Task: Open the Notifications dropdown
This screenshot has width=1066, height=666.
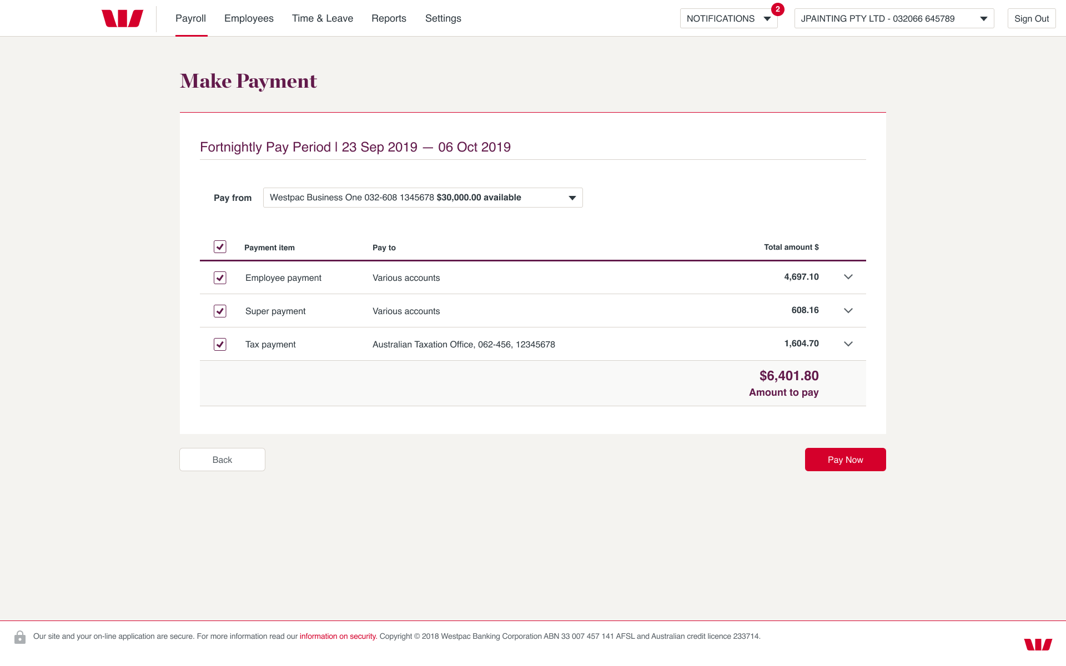Action: (x=728, y=18)
